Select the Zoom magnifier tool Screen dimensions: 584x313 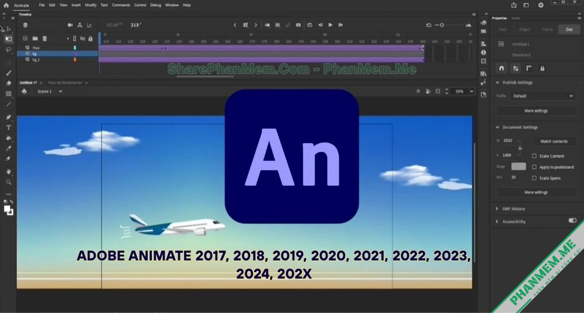tap(9, 182)
